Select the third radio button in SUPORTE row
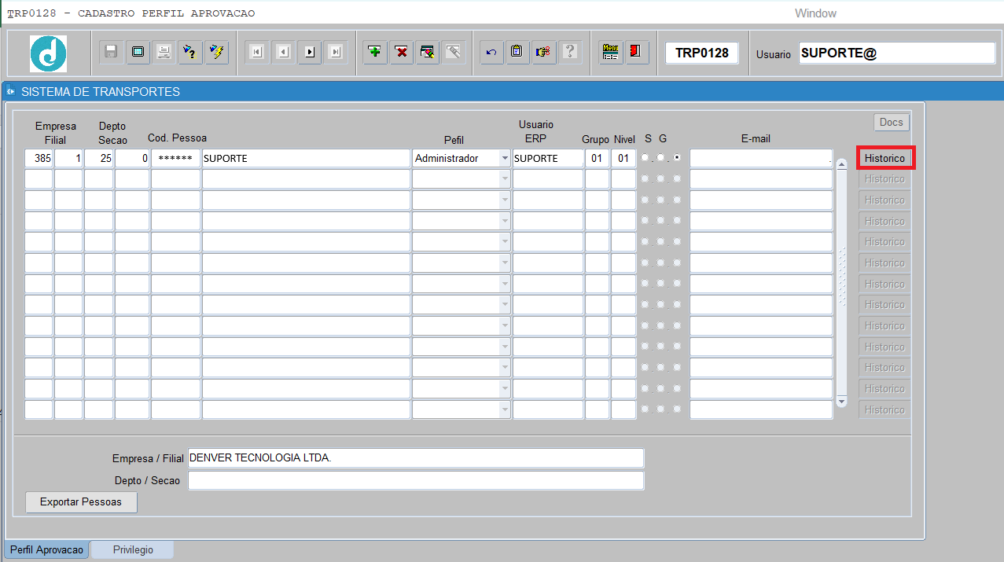 pyautogui.click(x=677, y=158)
